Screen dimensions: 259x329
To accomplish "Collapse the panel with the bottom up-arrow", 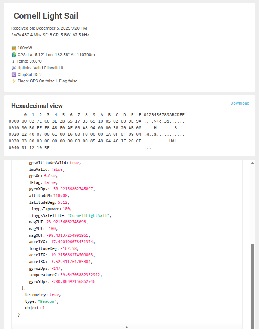I will coord(127,327).
